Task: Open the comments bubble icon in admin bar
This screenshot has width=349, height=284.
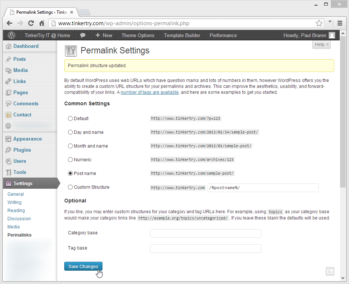Action: click(82, 35)
